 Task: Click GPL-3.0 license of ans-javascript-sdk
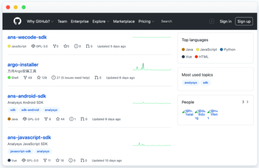tap(30, 161)
